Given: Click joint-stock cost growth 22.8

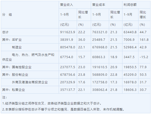Looking at the screenshot, I should [x=114, y=74].
